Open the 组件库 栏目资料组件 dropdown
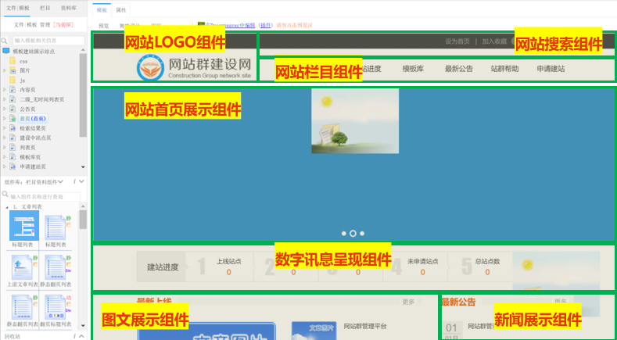Viewport: 617px width, 340px height. (x=44, y=182)
